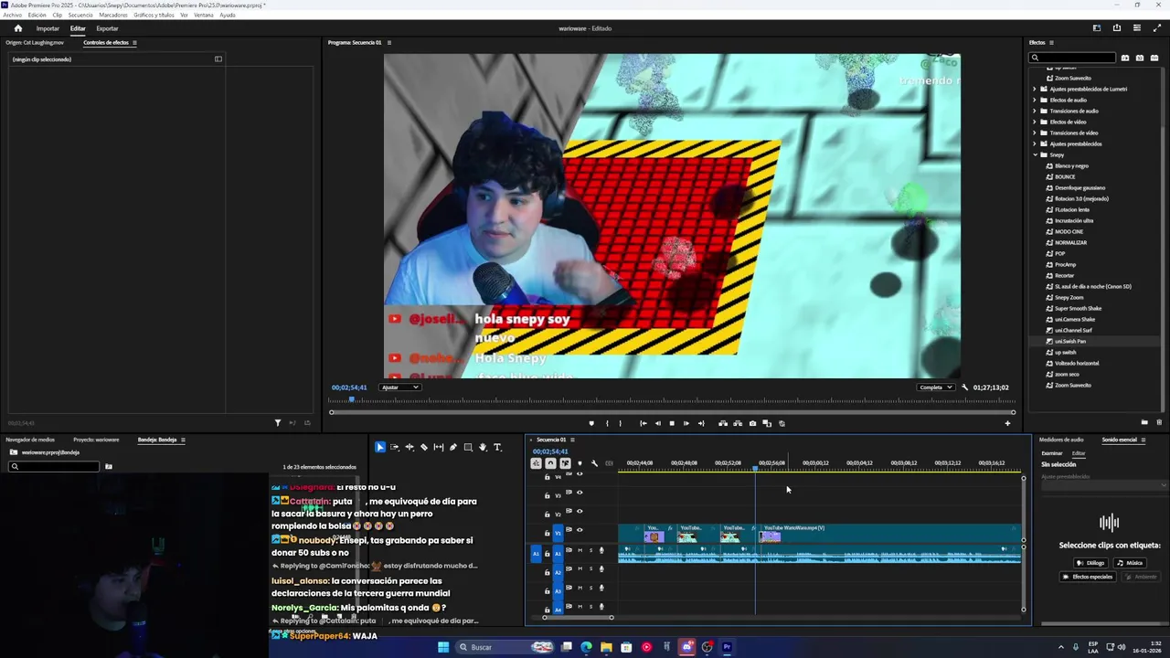Viewport: 1170px width, 658px height.
Task: Click the Música tag button
Action: pos(1131,563)
